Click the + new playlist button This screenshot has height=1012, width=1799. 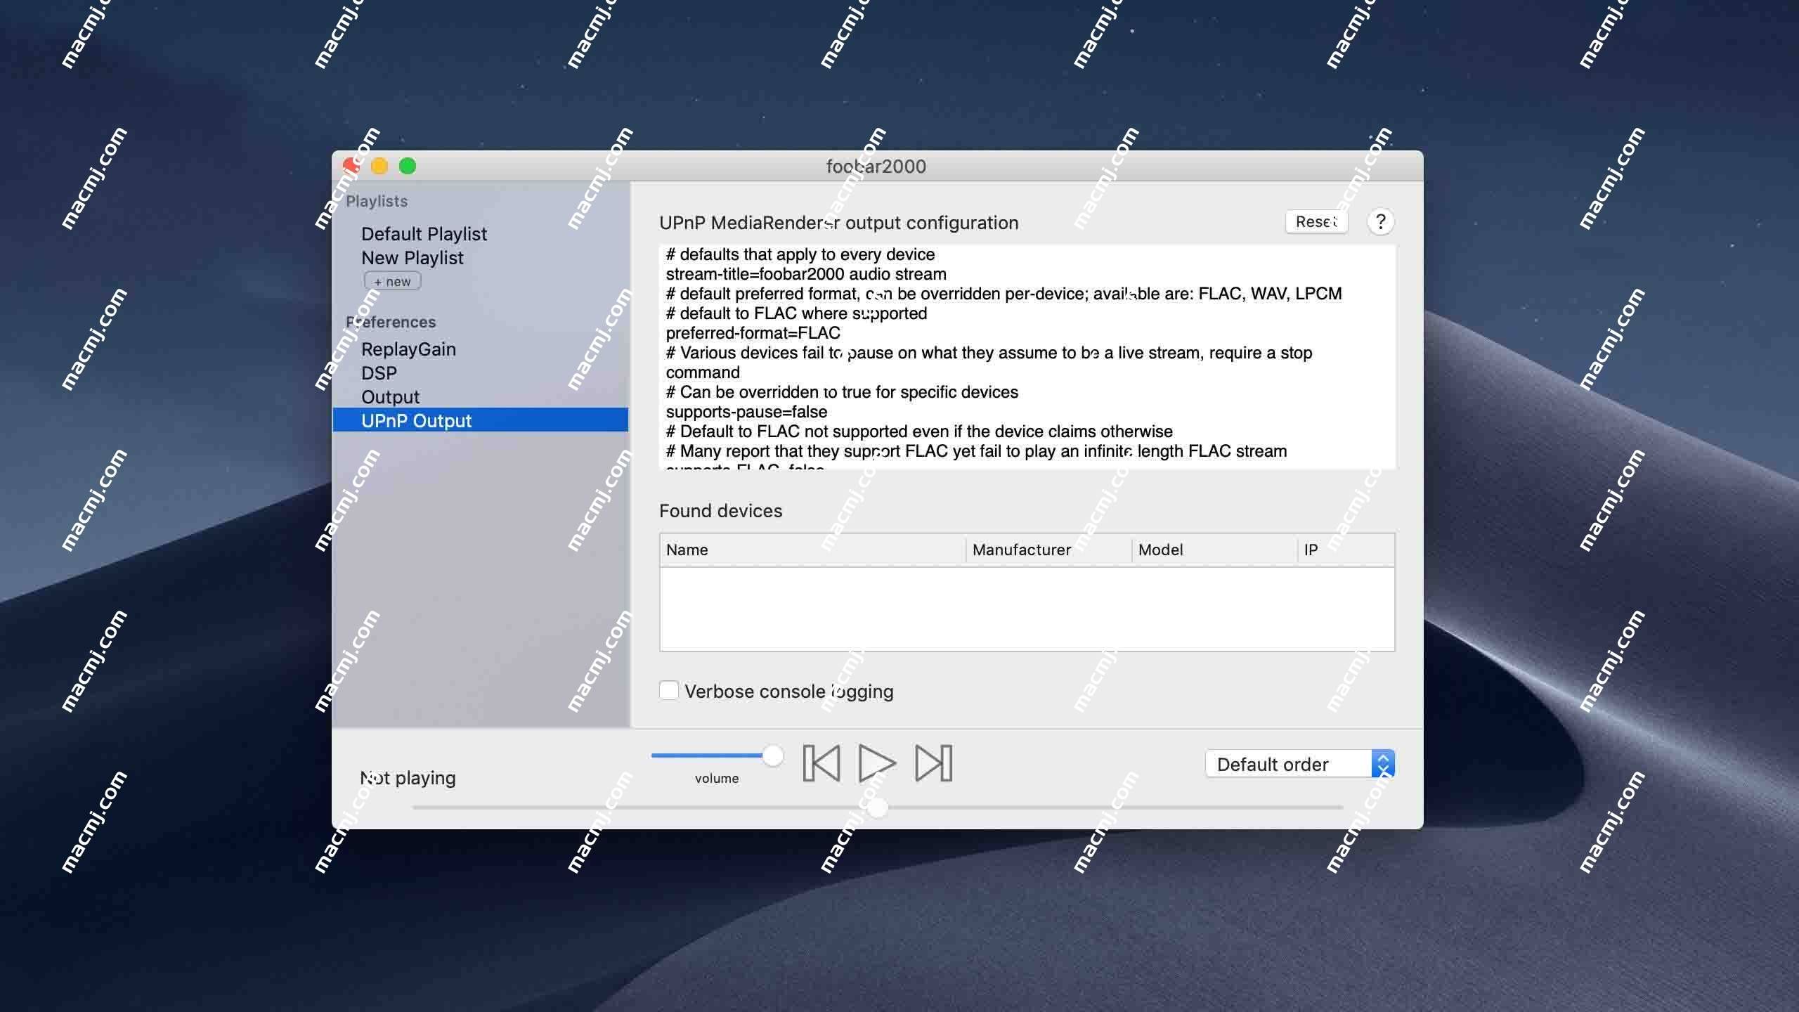pyautogui.click(x=392, y=281)
